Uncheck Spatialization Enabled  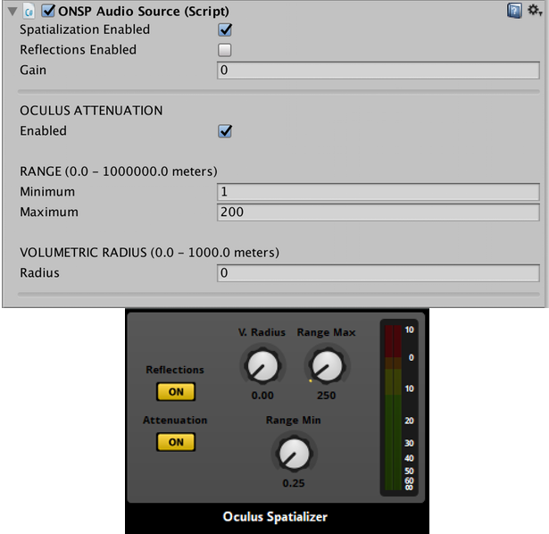[x=225, y=29]
